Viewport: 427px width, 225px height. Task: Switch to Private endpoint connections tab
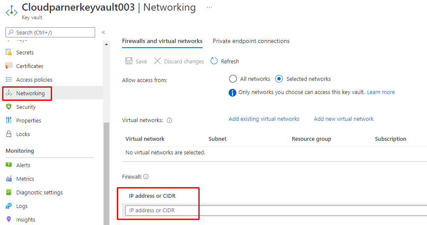pyautogui.click(x=251, y=41)
